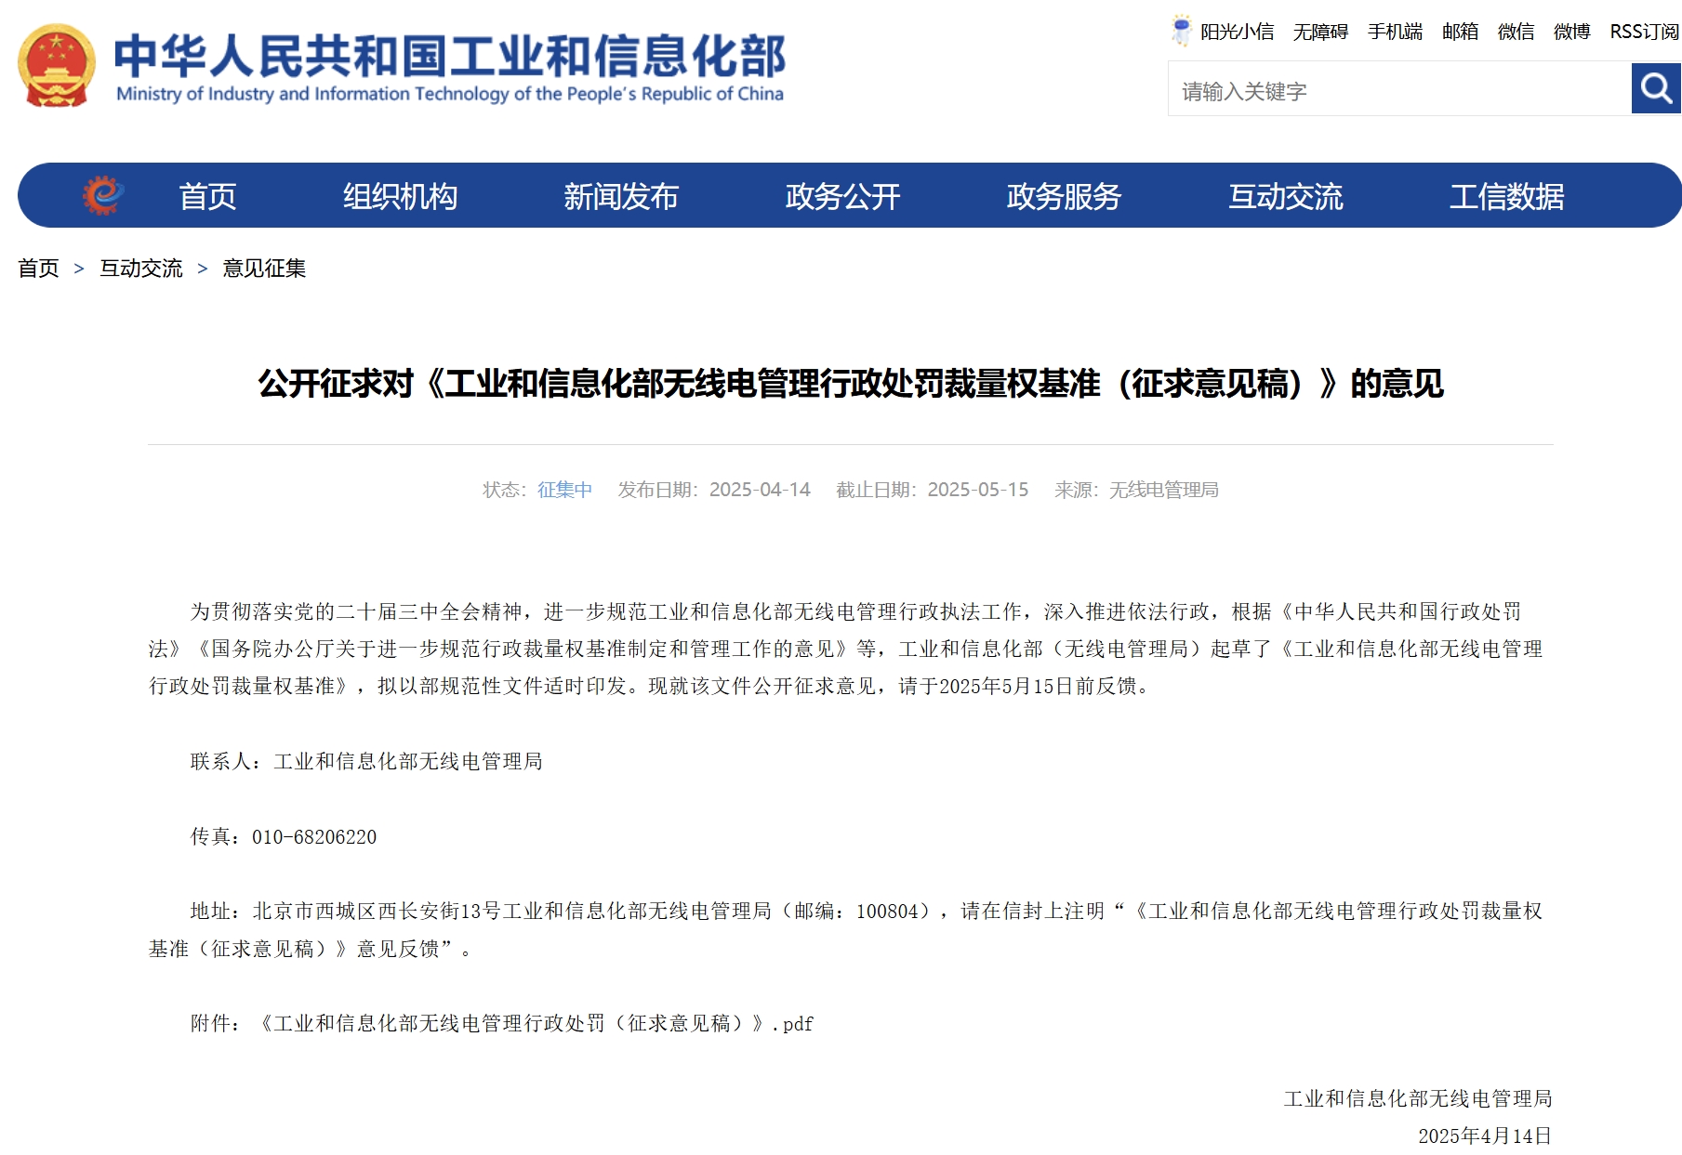Image resolution: width=1682 pixels, height=1155 pixels.
Task: Go to 互动交流 in the breadcrumb
Action: tap(141, 269)
